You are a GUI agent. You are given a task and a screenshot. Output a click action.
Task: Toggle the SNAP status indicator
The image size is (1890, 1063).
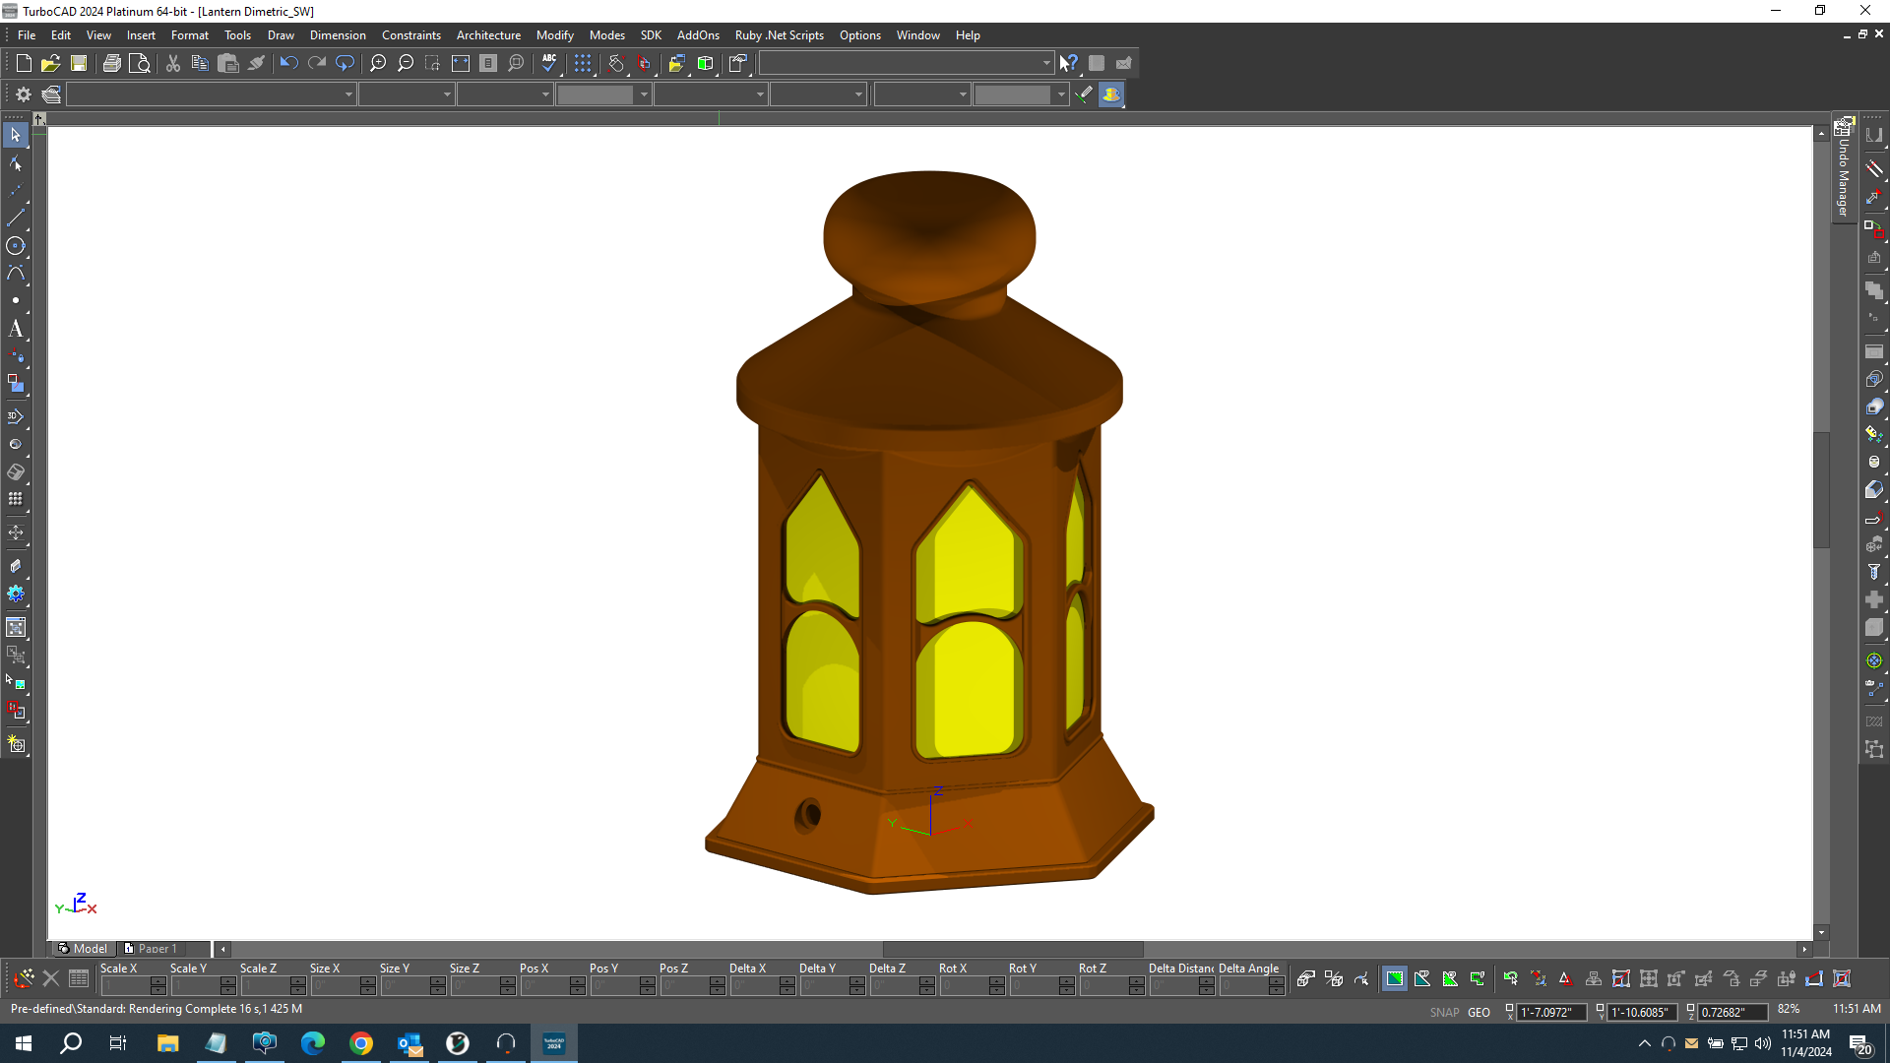1444,1012
